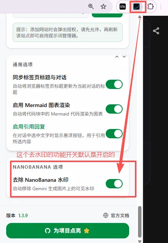Disable the 启用 Mermaid 图表渲染 switch
Viewport: 168px width, 243px height.
coord(114,109)
